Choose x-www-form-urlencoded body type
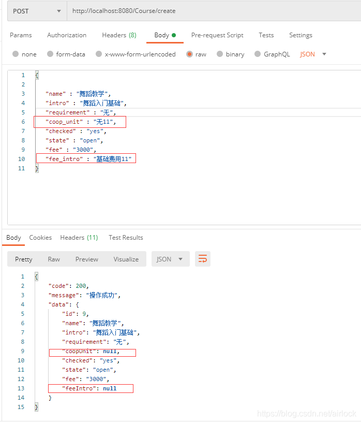The height and width of the screenshot is (423, 361). pyautogui.click(x=98, y=54)
